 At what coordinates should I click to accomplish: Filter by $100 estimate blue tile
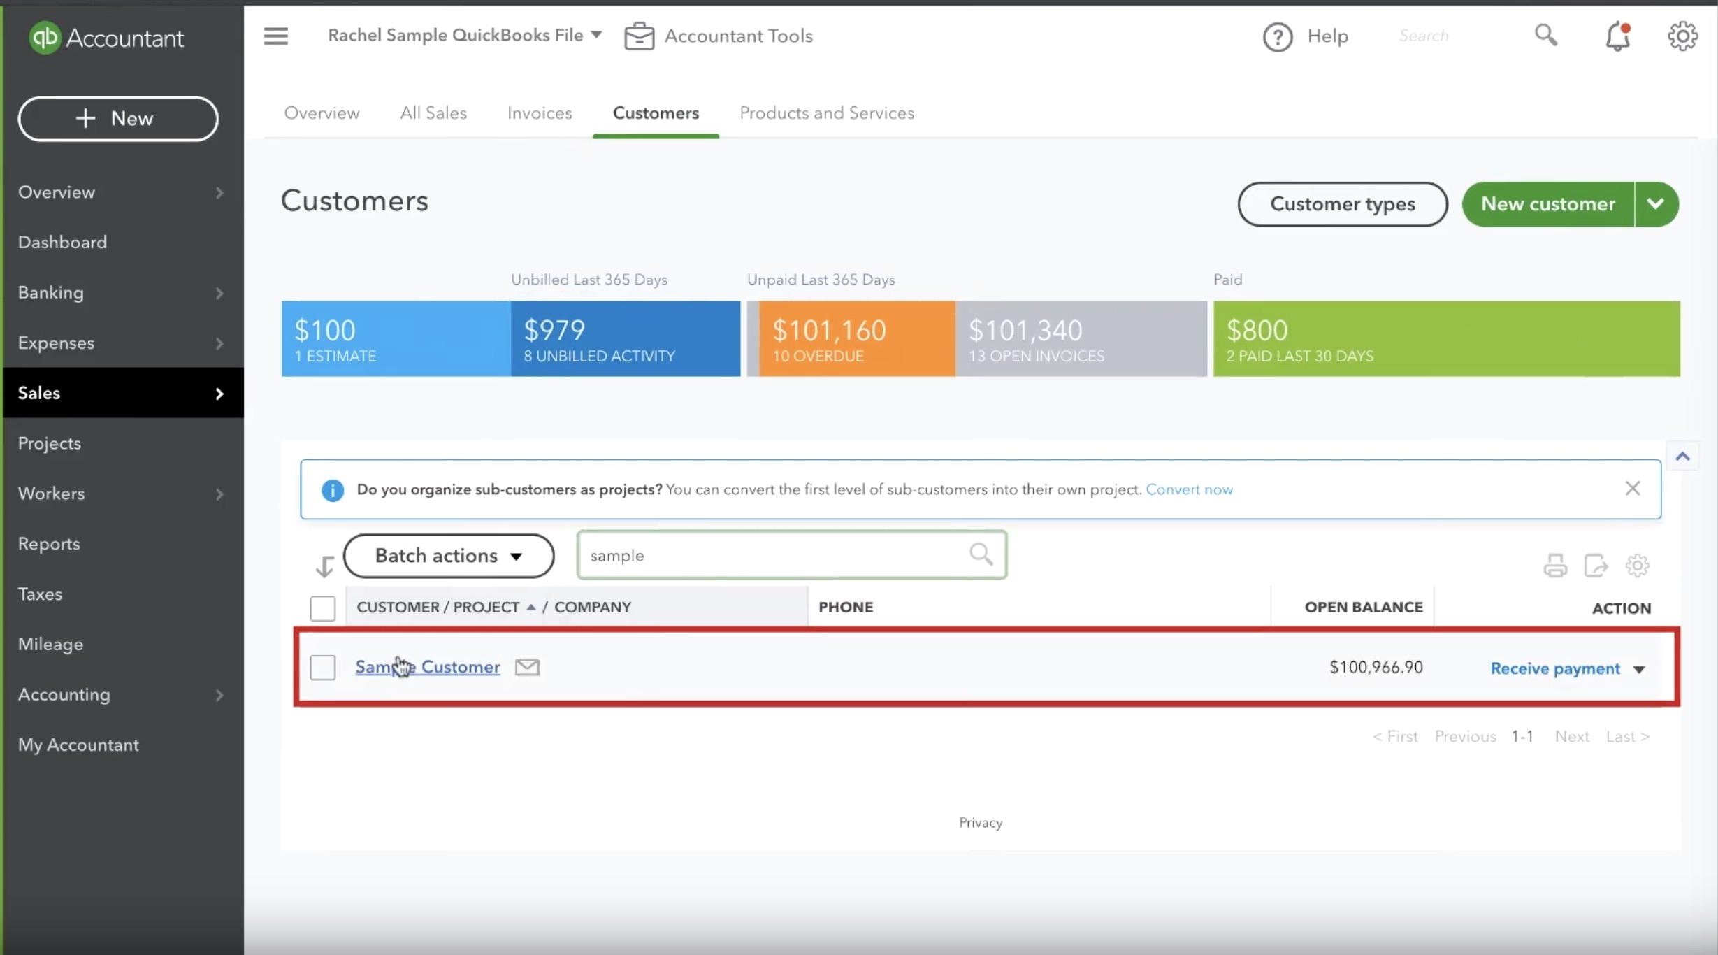[x=396, y=339]
